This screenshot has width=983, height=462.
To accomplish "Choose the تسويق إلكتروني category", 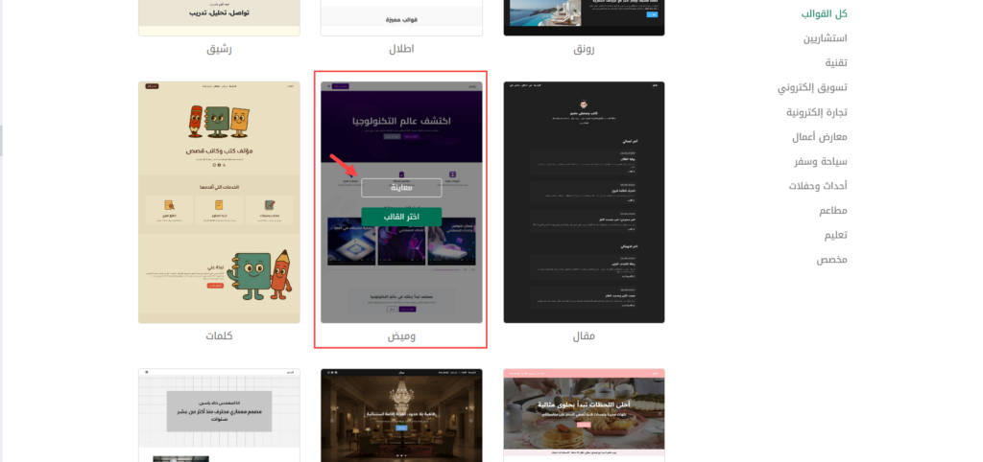I will (x=812, y=88).
